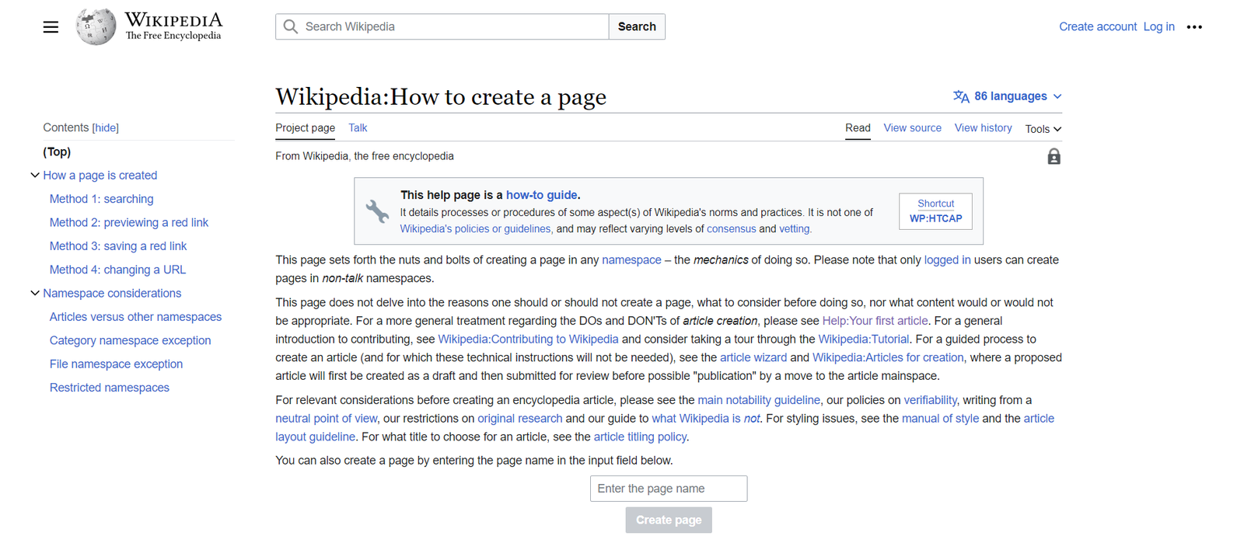The height and width of the screenshot is (550, 1244).
Task: Open 'what Wikipedia is not' link
Action: point(706,419)
